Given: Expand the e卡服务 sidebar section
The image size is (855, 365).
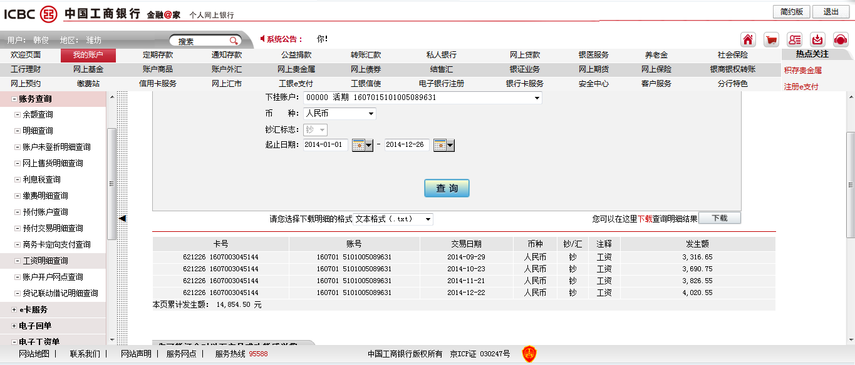Looking at the screenshot, I should point(14,309).
